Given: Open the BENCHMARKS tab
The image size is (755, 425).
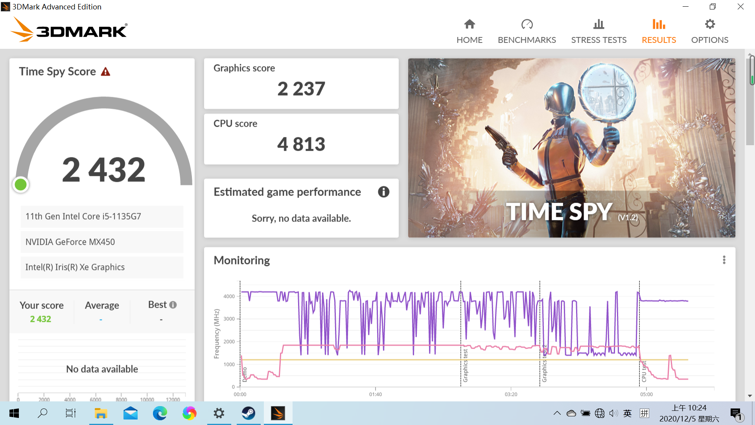Looking at the screenshot, I should (527, 31).
